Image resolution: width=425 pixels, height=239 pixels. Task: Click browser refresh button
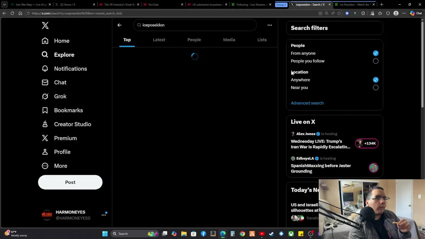click(12, 13)
